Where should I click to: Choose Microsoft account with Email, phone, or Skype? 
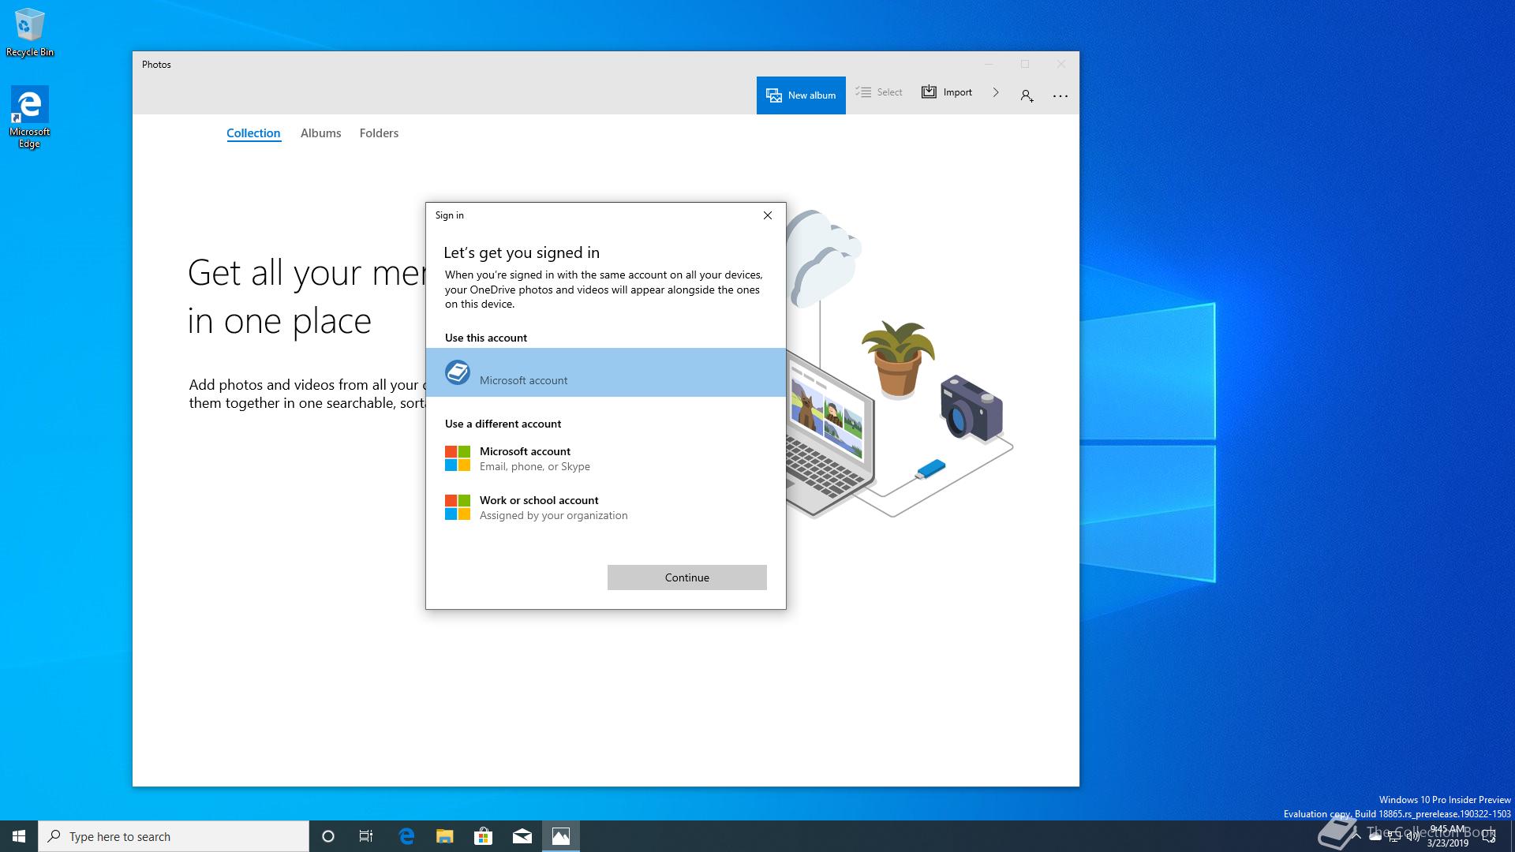click(x=606, y=458)
